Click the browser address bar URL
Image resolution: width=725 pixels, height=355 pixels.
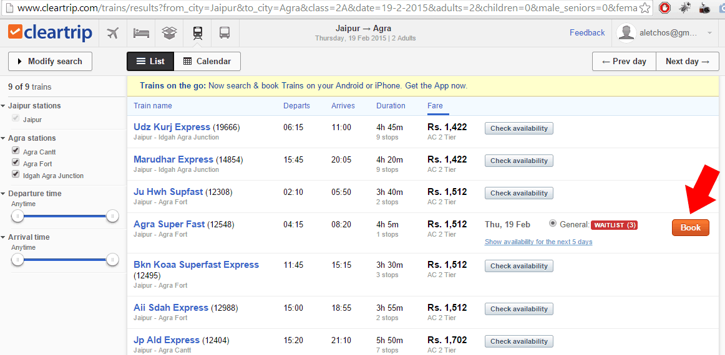312,8
